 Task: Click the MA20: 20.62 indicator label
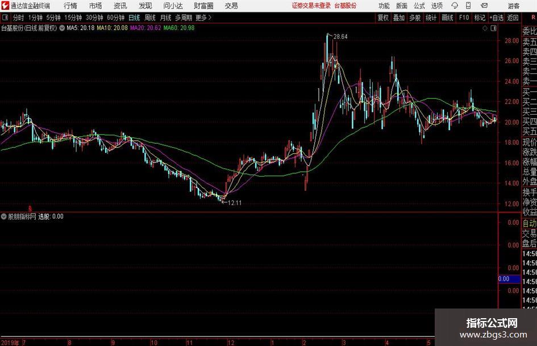(x=145, y=28)
